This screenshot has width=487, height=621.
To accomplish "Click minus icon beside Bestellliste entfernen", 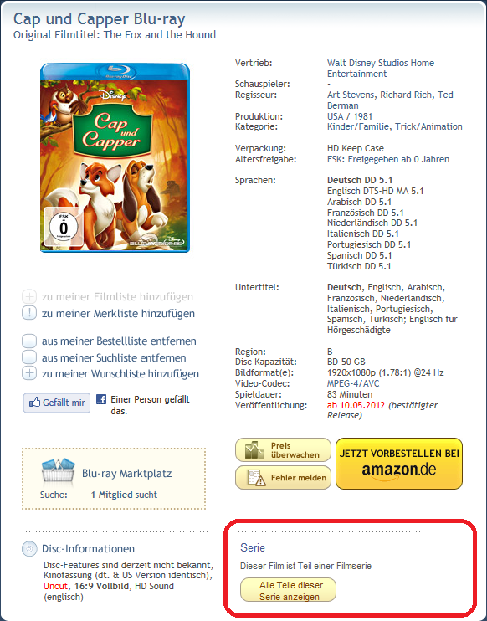I will tap(29, 341).
